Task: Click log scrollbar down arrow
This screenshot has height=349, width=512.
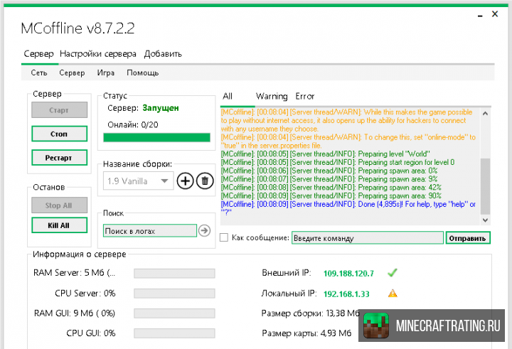Action: coord(485,220)
